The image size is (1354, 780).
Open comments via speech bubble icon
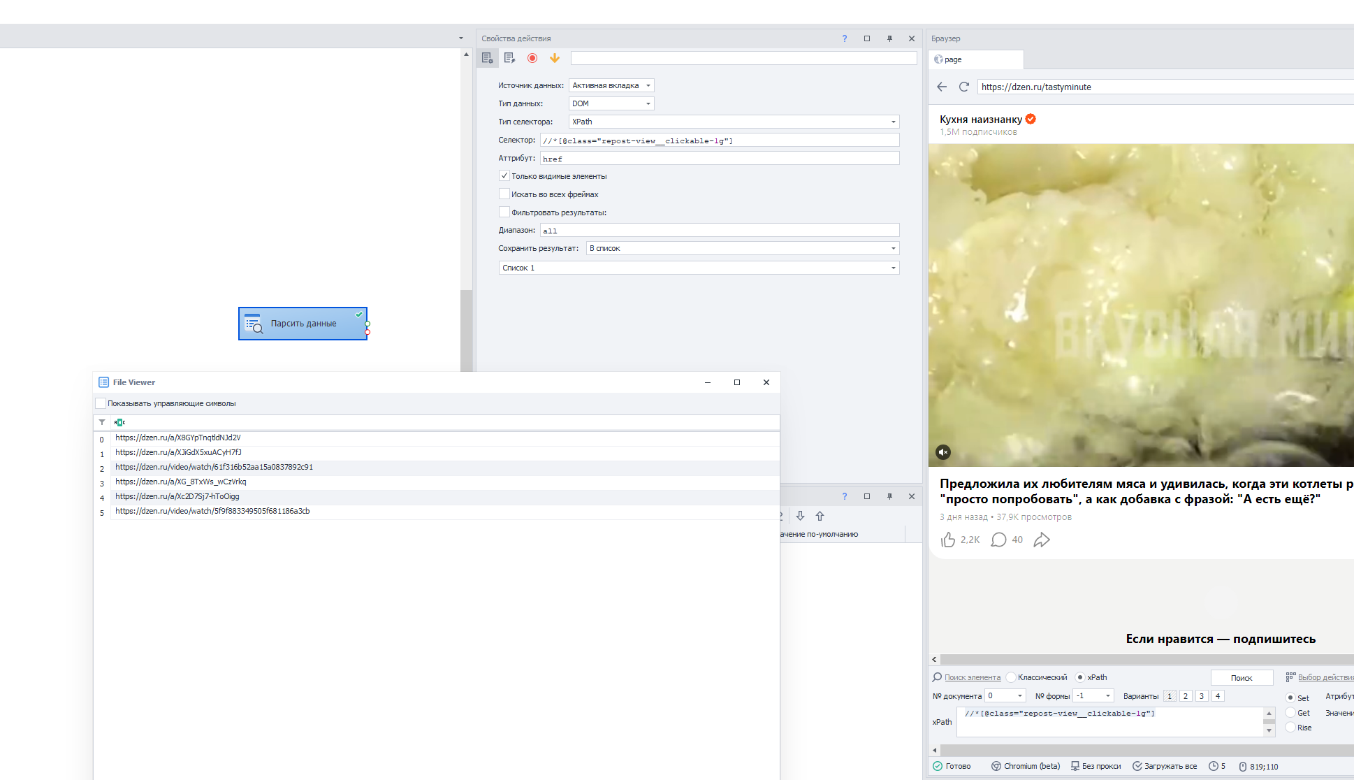point(999,540)
